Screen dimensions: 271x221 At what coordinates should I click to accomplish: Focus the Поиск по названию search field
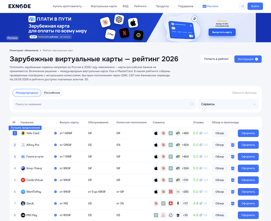click(104, 104)
